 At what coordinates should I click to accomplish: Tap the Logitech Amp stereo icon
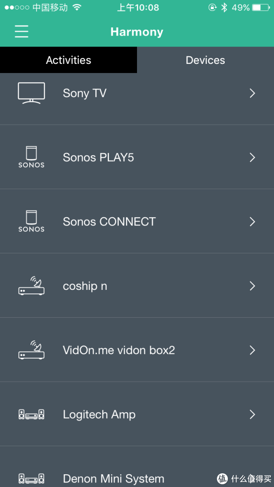click(x=31, y=414)
